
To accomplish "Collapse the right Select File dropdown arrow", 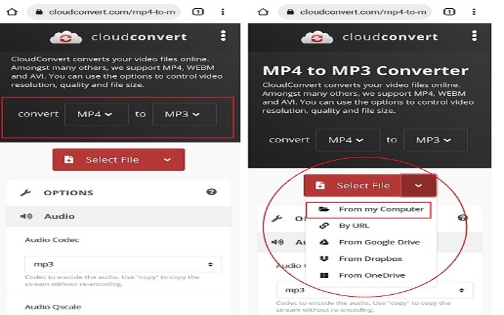I will [418, 185].
